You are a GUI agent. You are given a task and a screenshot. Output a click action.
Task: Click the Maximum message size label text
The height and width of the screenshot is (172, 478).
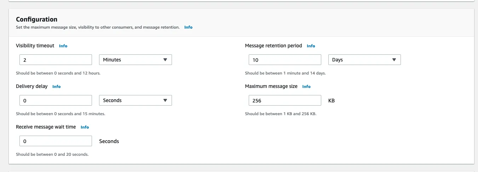coord(271,86)
